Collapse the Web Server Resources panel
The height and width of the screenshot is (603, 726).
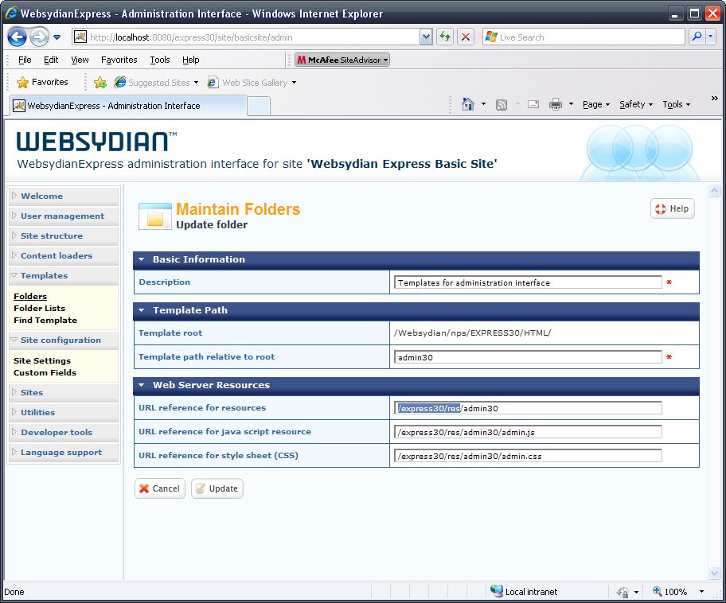(x=142, y=385)
